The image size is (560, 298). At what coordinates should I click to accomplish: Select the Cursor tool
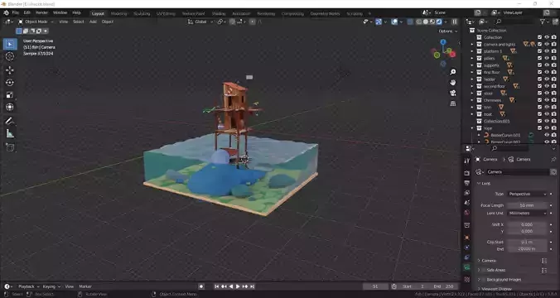tap(10, 56)
